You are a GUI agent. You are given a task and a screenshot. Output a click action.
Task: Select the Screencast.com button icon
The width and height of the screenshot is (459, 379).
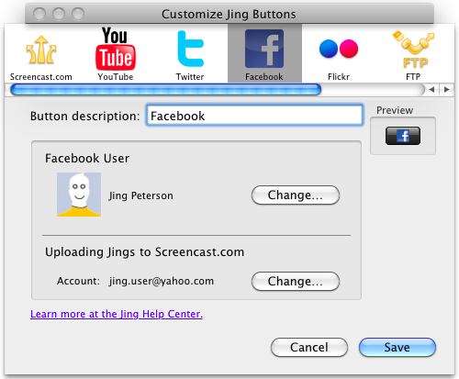point(41,50)
